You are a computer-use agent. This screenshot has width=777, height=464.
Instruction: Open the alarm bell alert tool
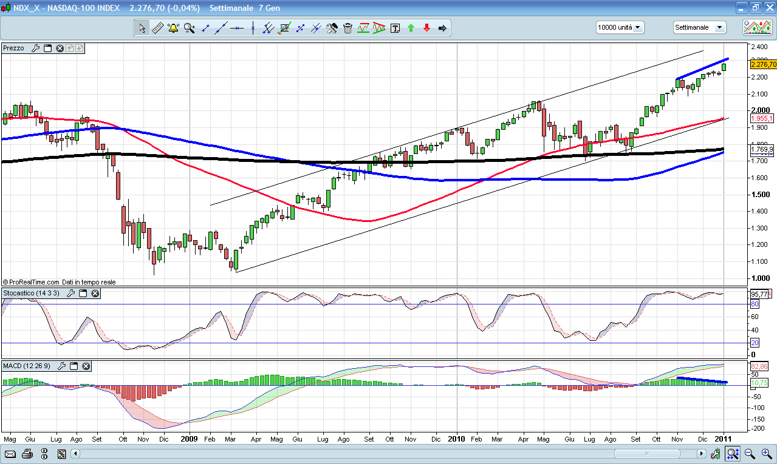pyautogui.click(x=173, y=28)
